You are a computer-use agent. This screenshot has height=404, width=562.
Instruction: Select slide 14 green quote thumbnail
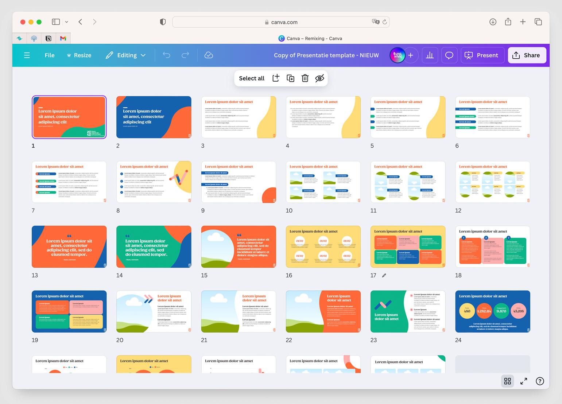point(154,246)
